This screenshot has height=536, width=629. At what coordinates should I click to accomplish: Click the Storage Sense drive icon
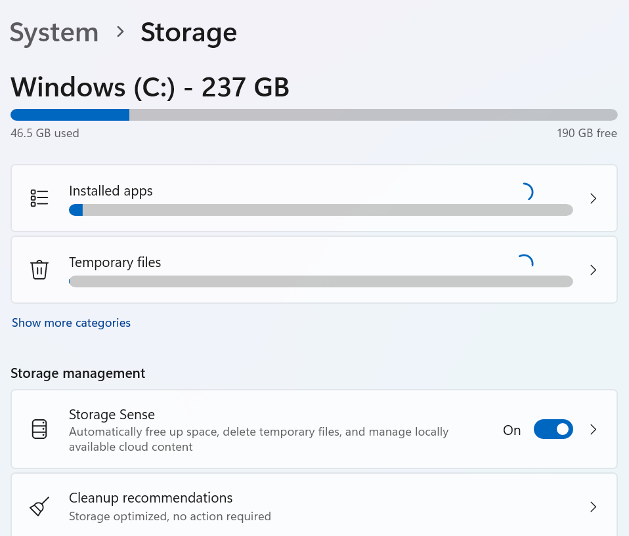pos(39,430)
